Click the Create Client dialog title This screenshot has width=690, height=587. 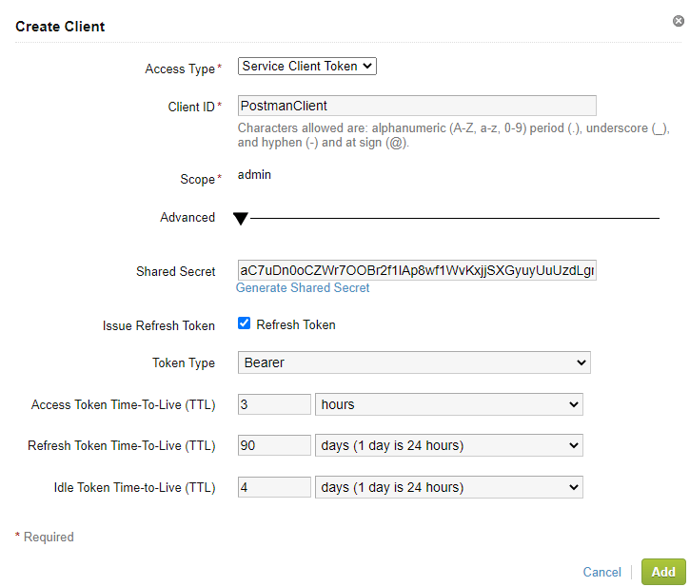click(60, 27)
